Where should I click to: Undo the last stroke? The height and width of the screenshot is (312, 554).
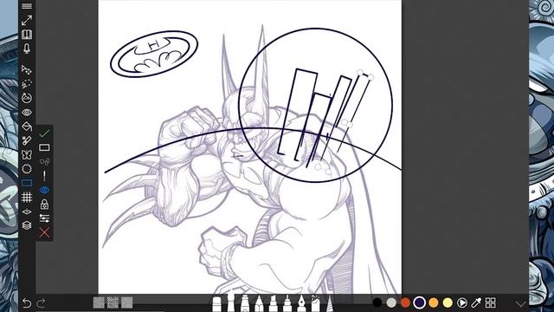click(x=27, y=302)
